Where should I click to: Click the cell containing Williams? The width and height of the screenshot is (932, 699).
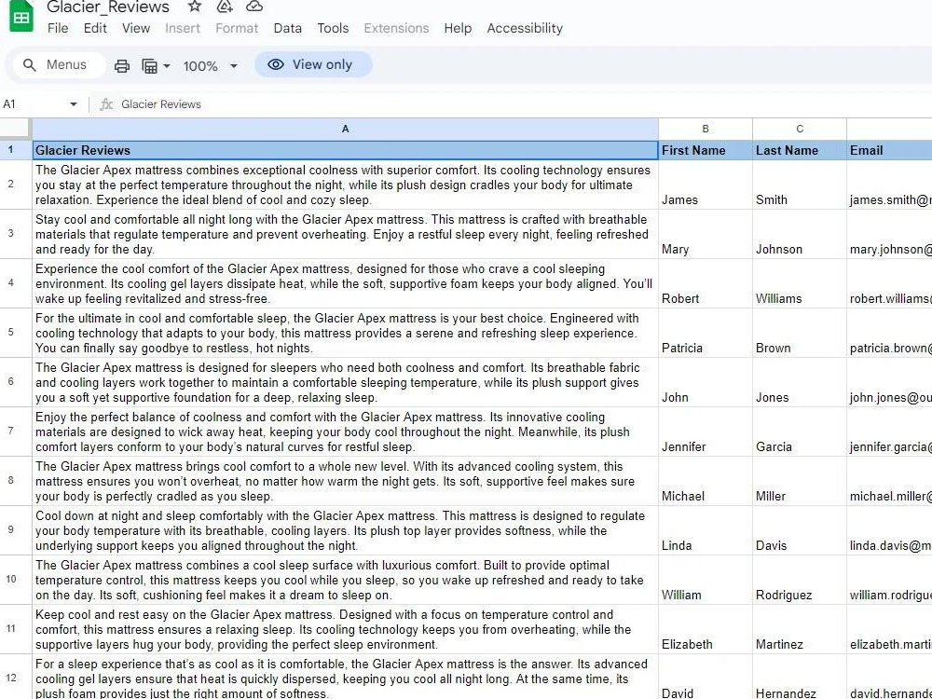point(800,283)
